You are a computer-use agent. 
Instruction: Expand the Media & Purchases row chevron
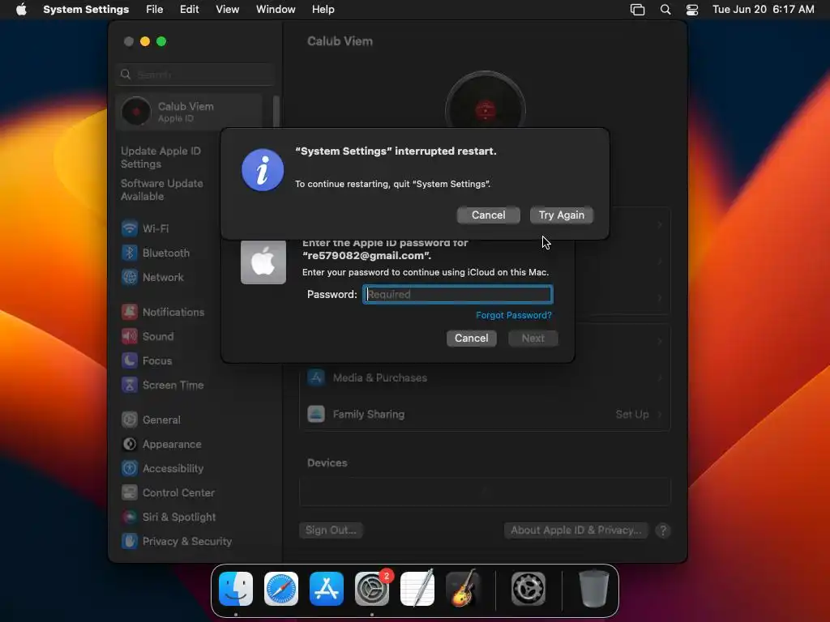pos(660,377)
